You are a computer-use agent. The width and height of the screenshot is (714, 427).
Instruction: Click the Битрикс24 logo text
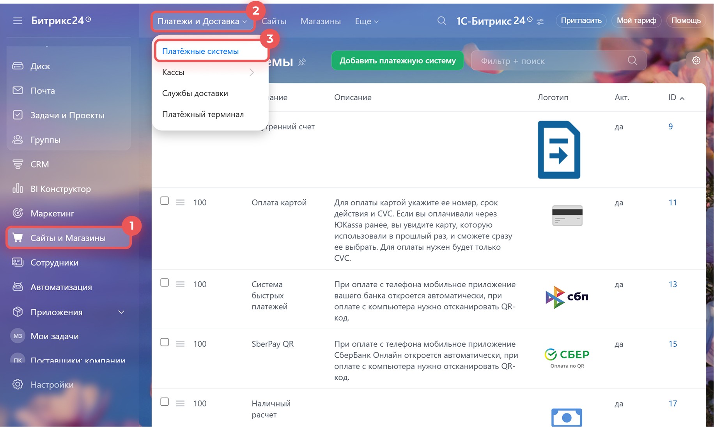pyautogui.click(x=61, y=20)
